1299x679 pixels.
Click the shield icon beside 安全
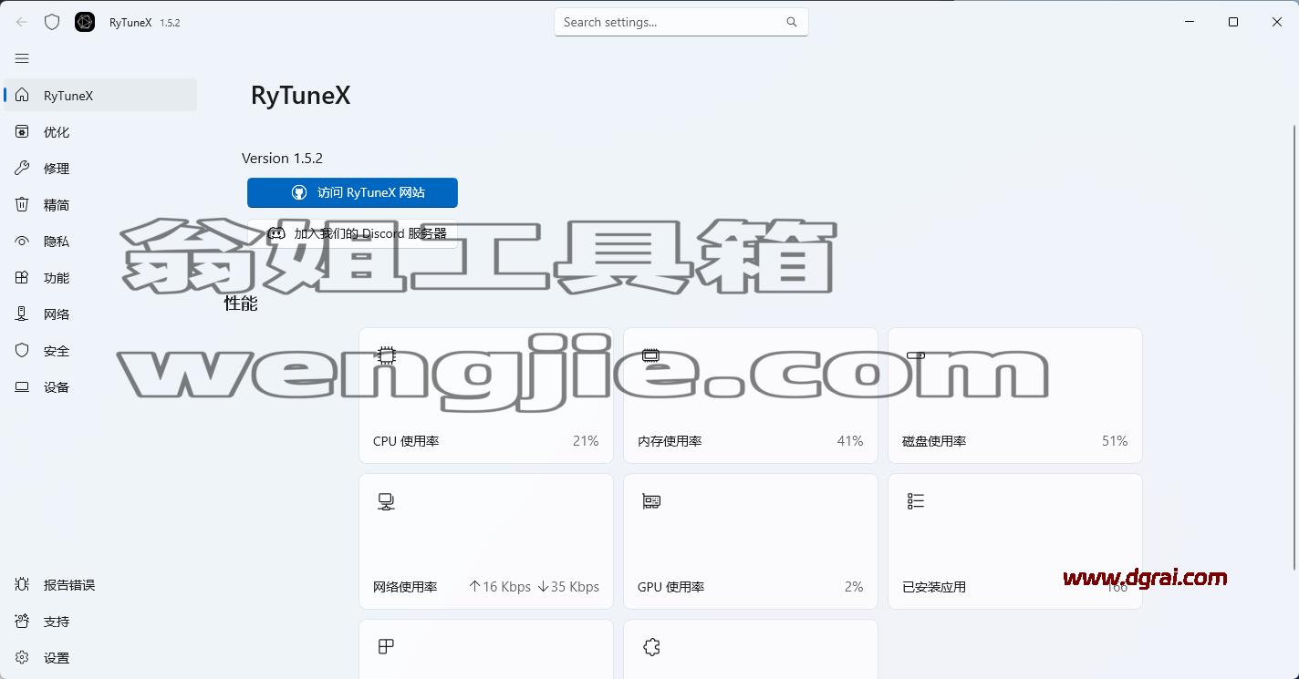click(x=22, y=350)
